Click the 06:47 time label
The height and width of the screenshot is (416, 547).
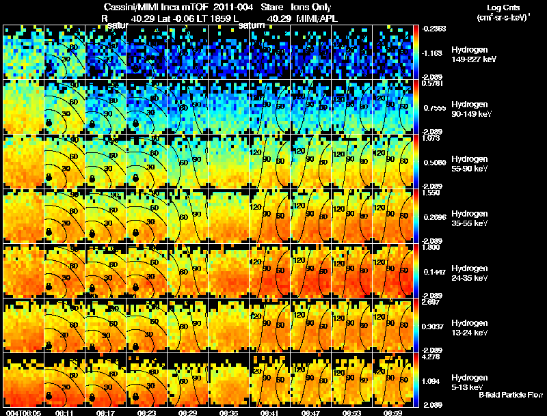pos(310,413)
